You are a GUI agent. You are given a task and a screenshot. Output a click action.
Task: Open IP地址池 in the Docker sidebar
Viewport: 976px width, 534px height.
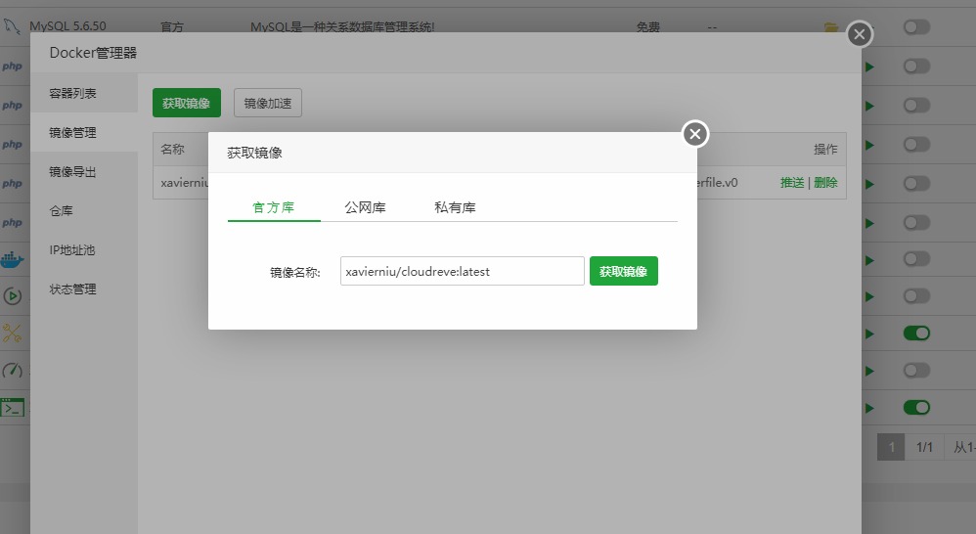tap(84, 250)
